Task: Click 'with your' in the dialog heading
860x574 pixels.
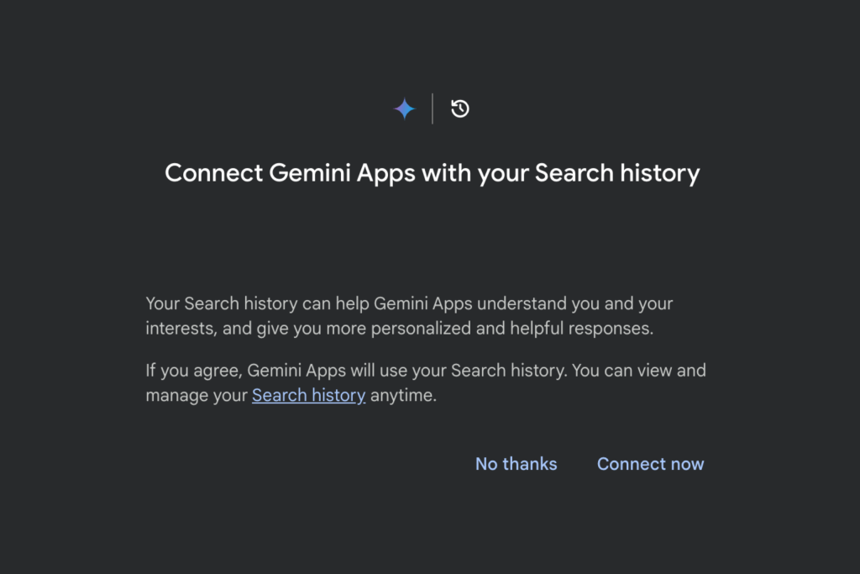Action: point(475,175)
